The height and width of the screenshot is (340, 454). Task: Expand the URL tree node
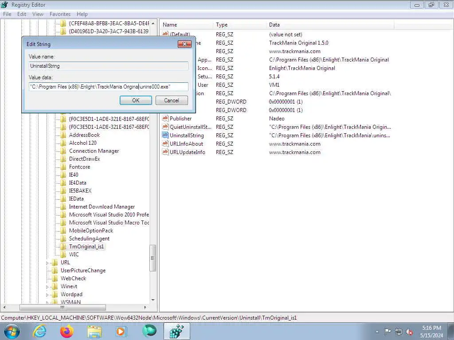(47, 263)
